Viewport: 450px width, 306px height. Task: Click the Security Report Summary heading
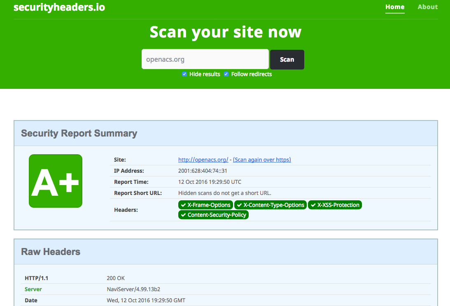point(79,133)
